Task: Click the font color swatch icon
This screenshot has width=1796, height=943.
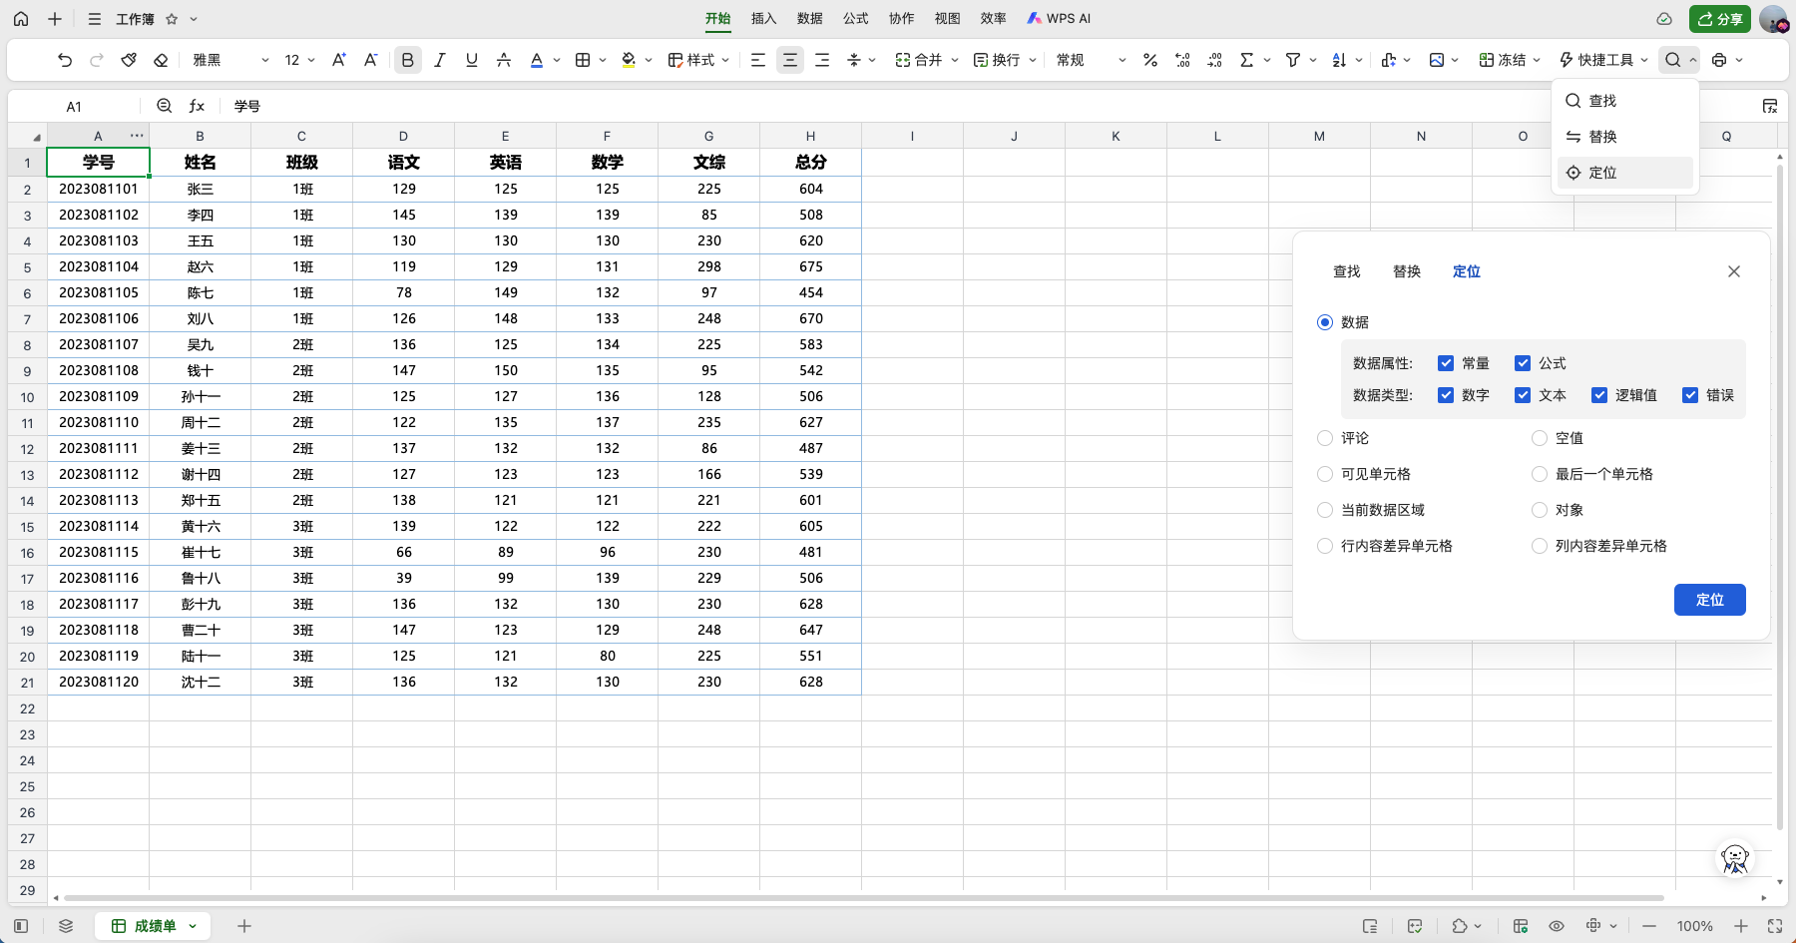Action: (x=537, y=60)
